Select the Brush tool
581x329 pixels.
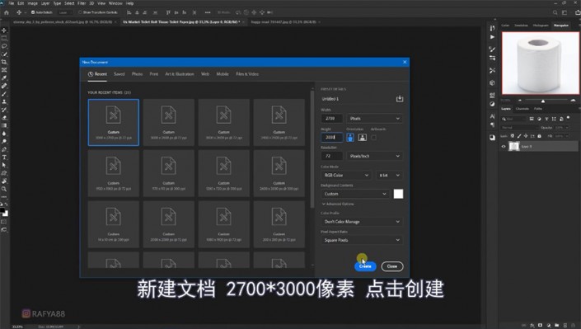[x=4, y=94]
